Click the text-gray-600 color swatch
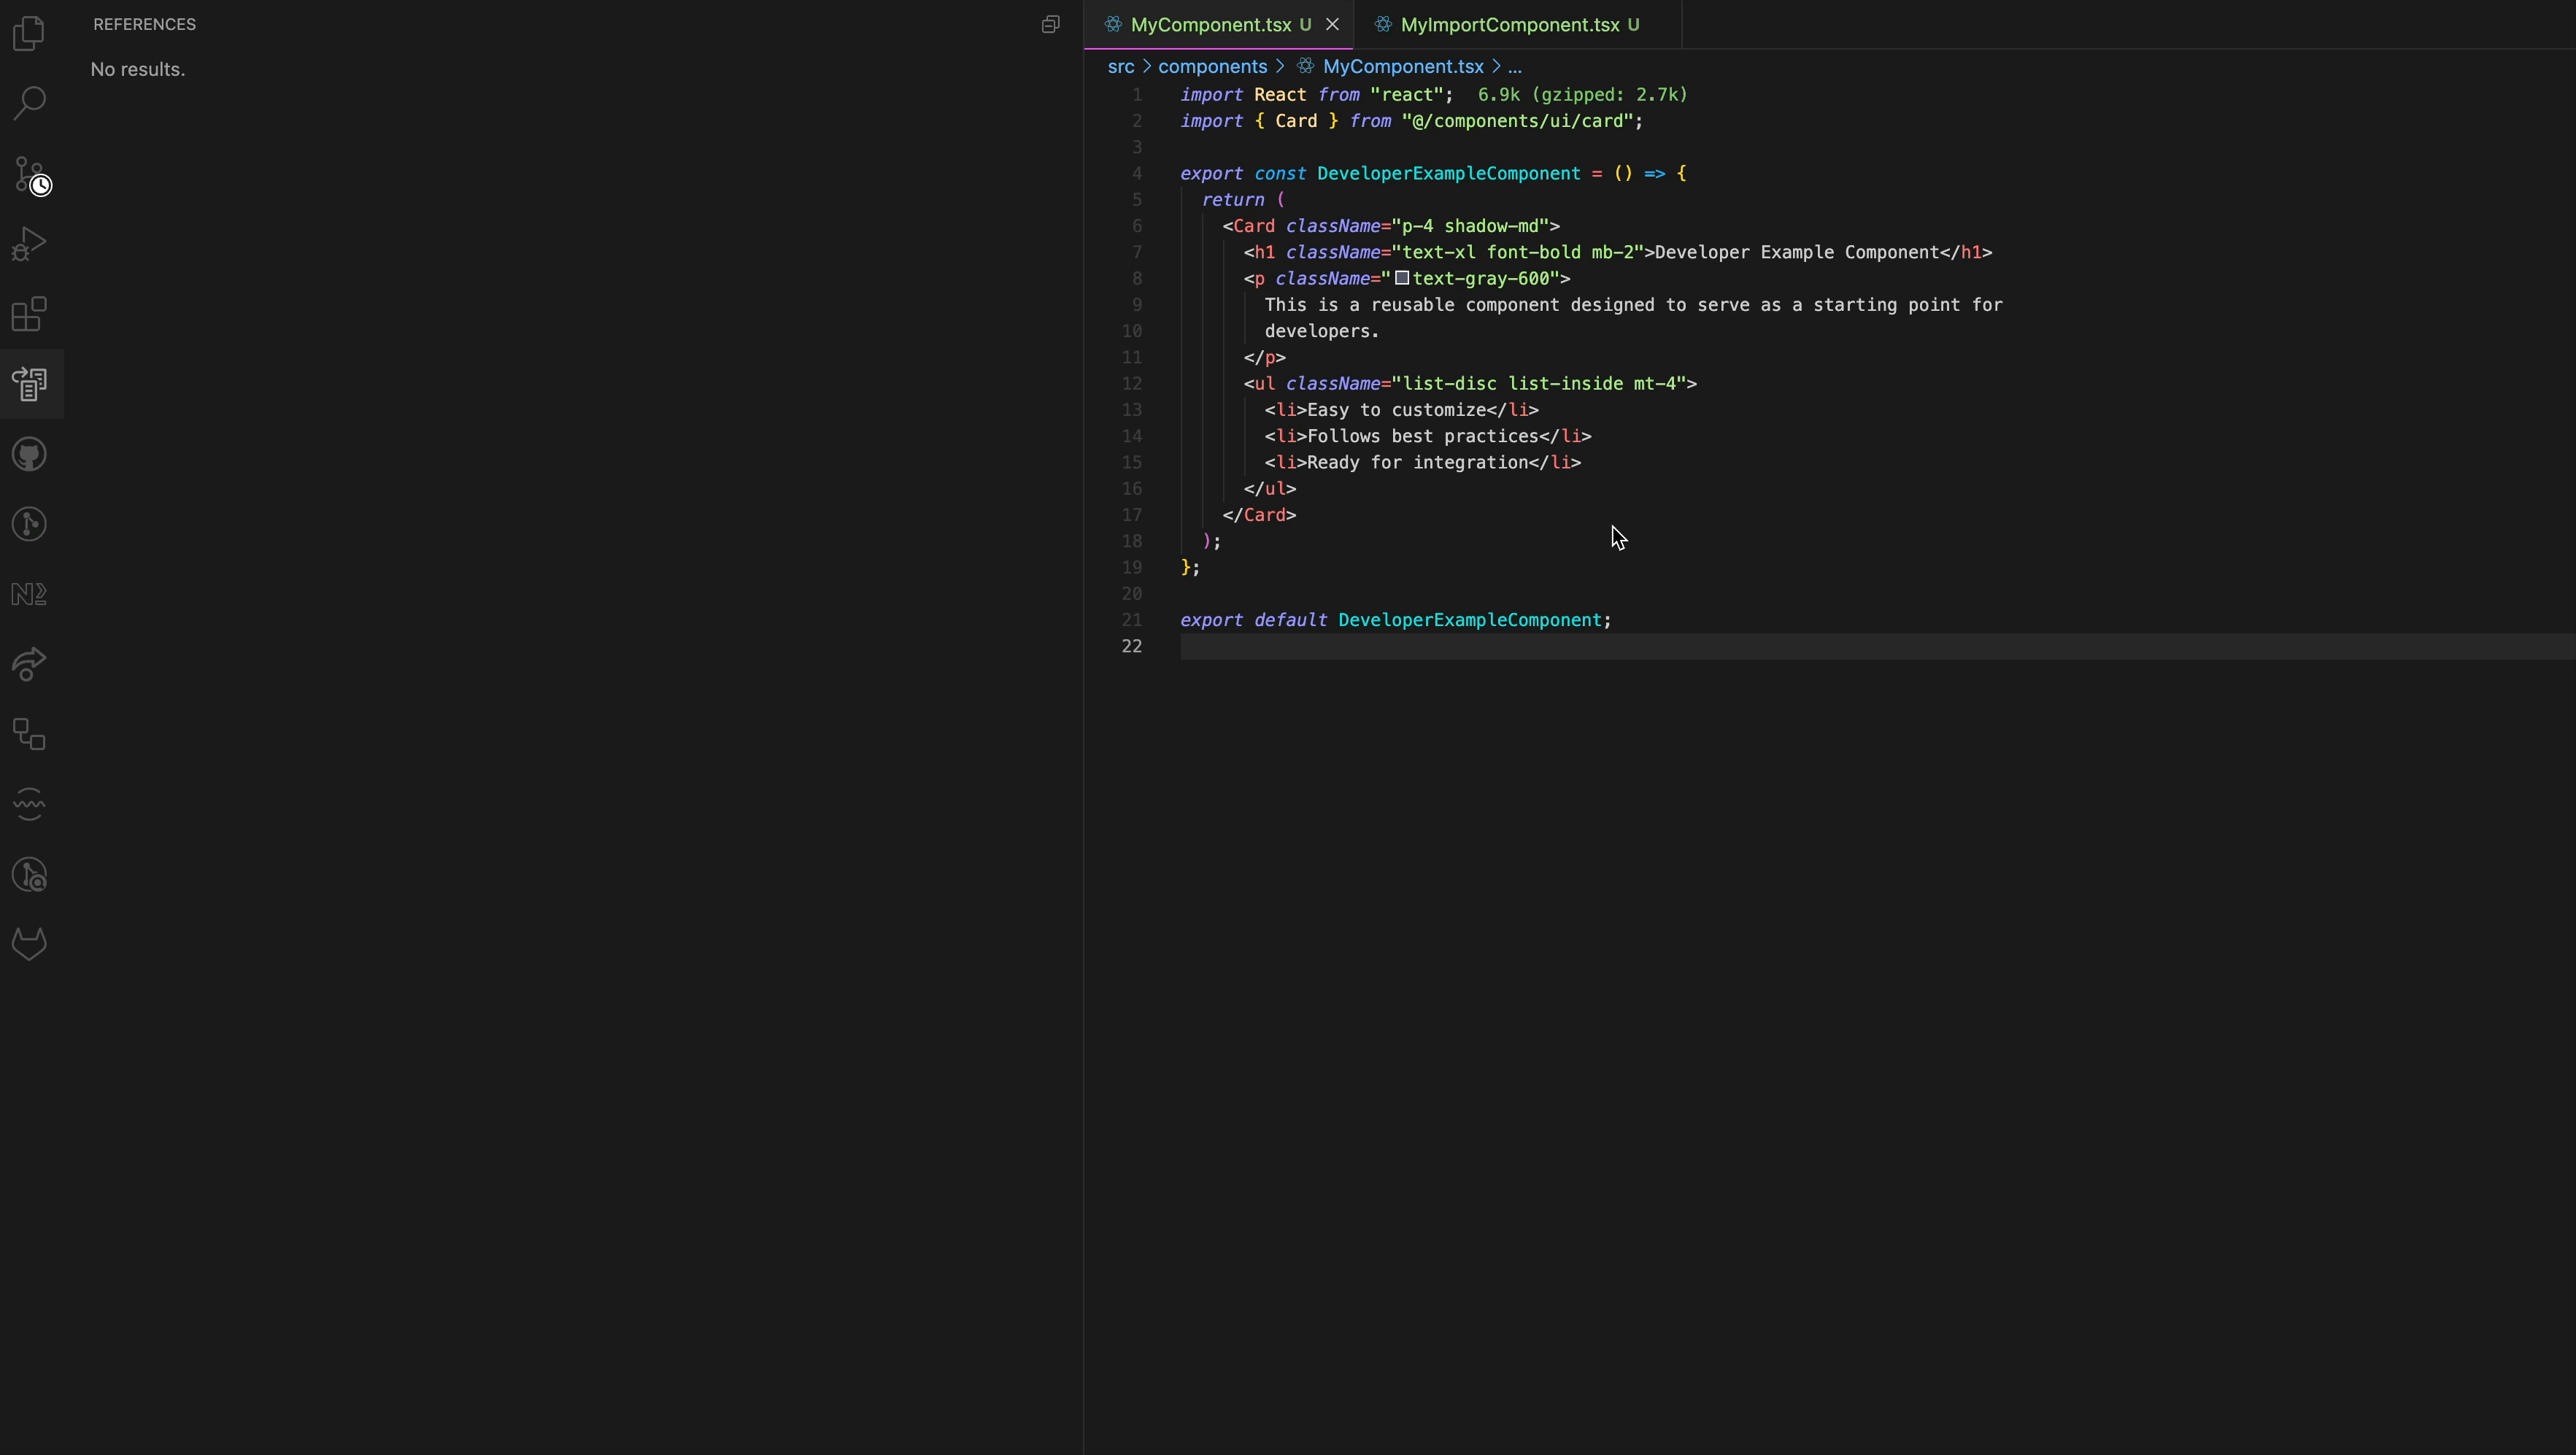This screenshot has width=2576, height=1455. (x=1402, y=278)
